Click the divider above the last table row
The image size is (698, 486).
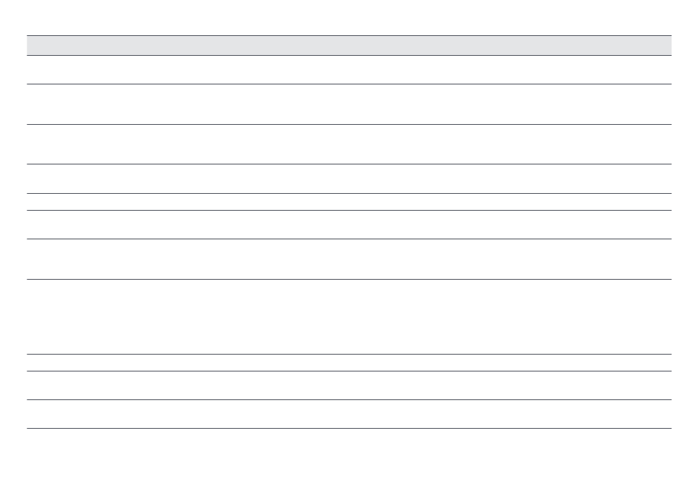[349, 399]
